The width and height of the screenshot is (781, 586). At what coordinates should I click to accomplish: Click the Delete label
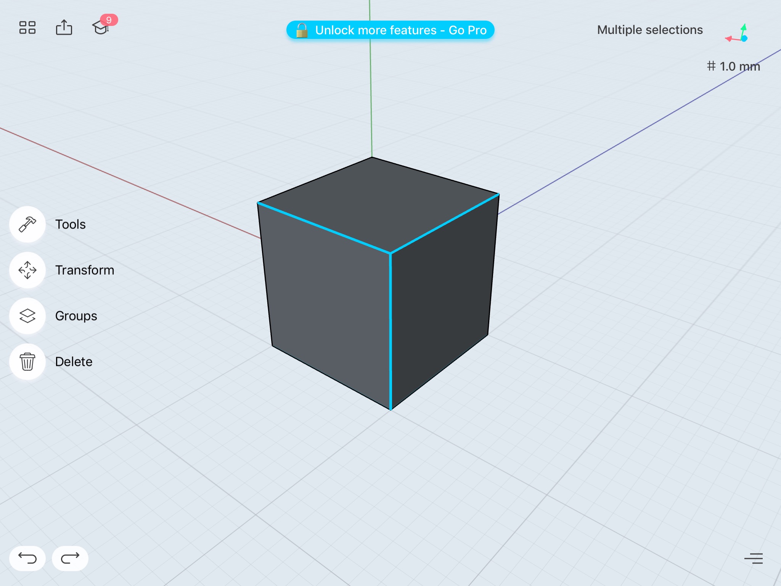point(74,362)
